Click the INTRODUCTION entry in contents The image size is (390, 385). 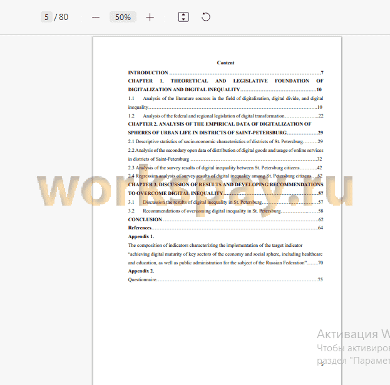click(225, 72)
